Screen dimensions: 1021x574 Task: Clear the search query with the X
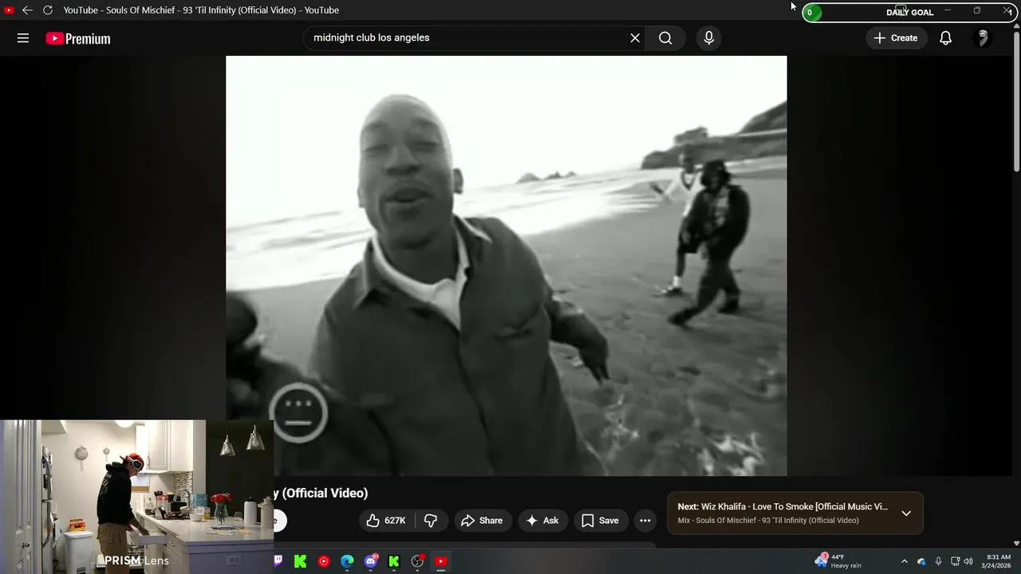(x=635, y=38)
